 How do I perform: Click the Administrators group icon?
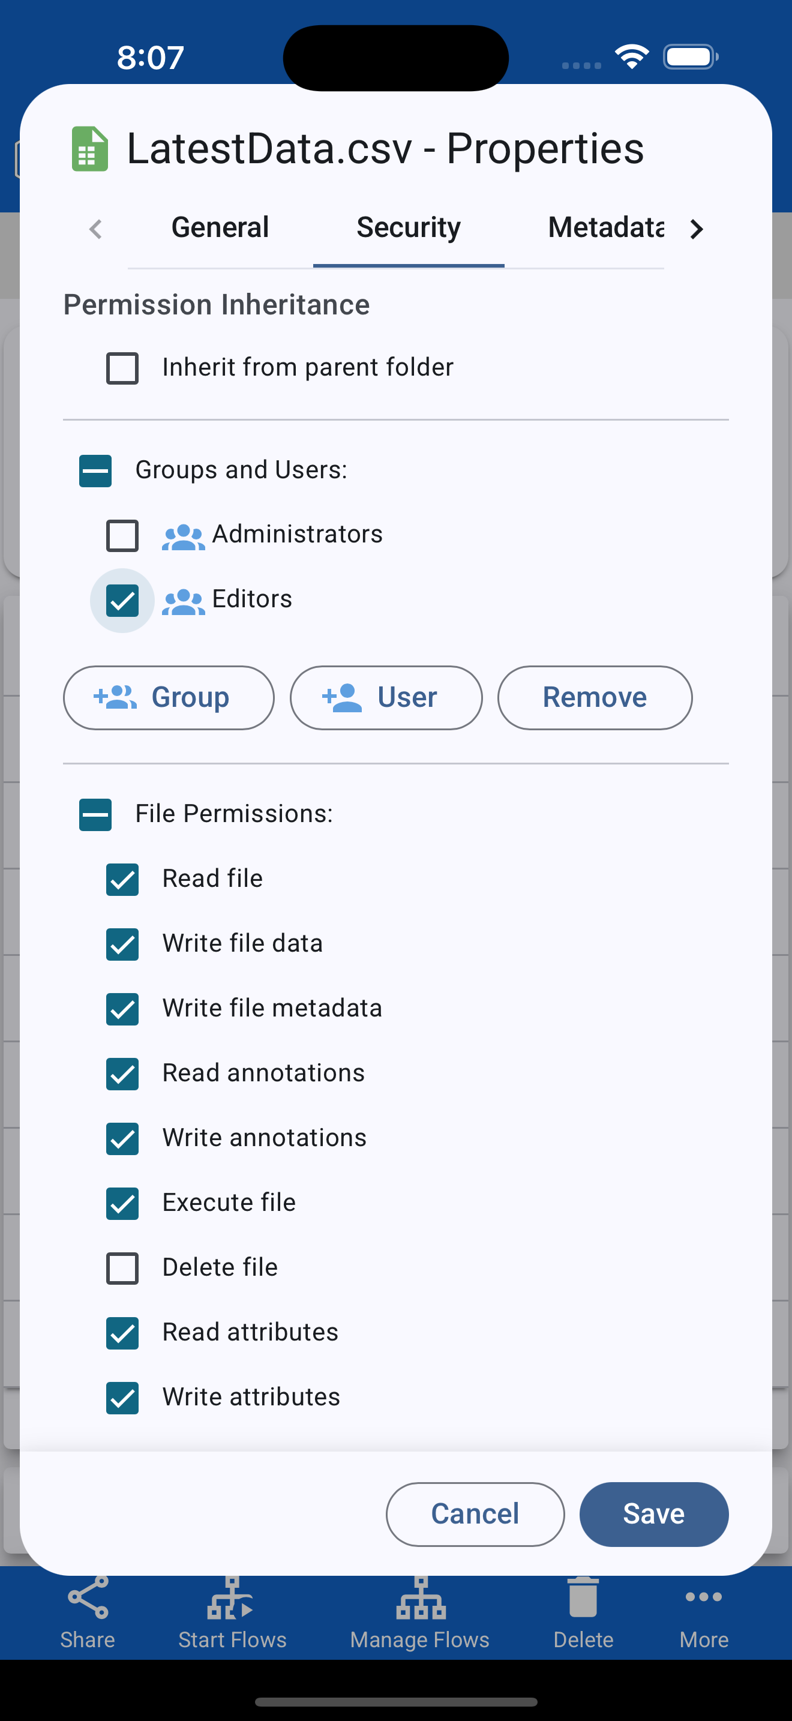tap(184, 536)
